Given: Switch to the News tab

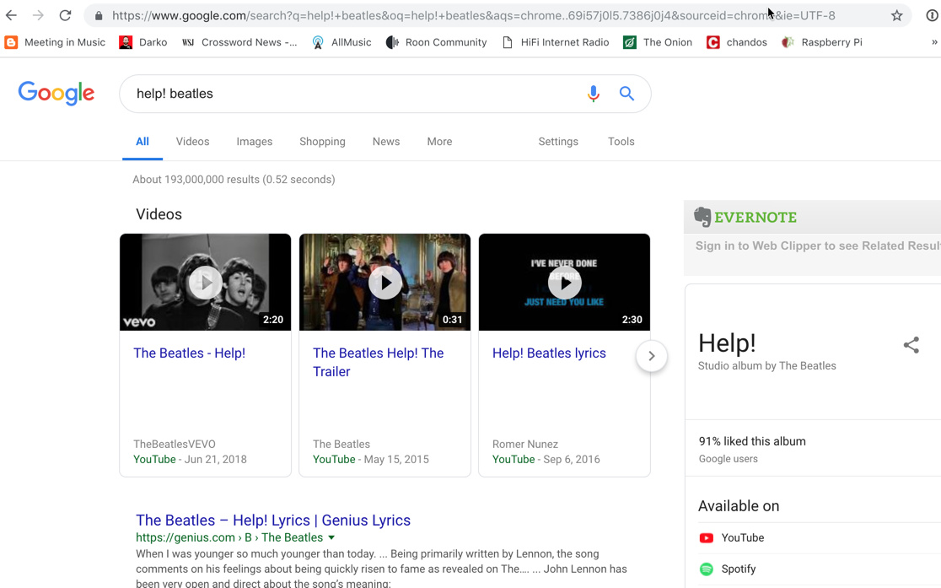Looking at the screenshot, I should click(386, 142).
